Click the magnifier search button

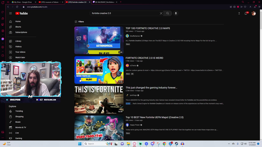tap(167, 13)
